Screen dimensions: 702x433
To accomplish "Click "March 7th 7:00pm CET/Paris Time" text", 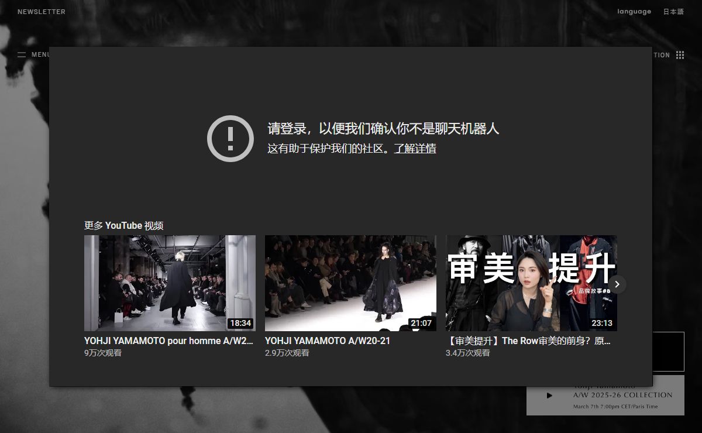I will click(x=615, y=407).
